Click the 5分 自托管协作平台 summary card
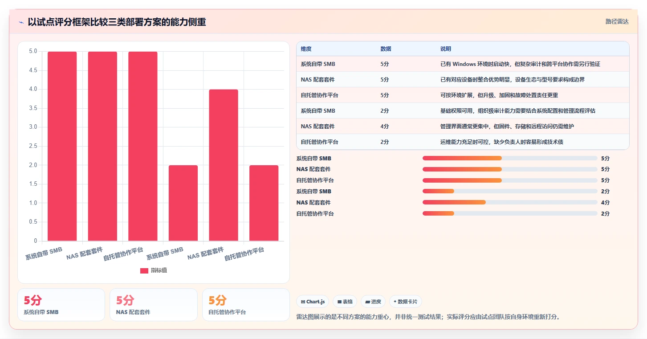 (246, 305)
